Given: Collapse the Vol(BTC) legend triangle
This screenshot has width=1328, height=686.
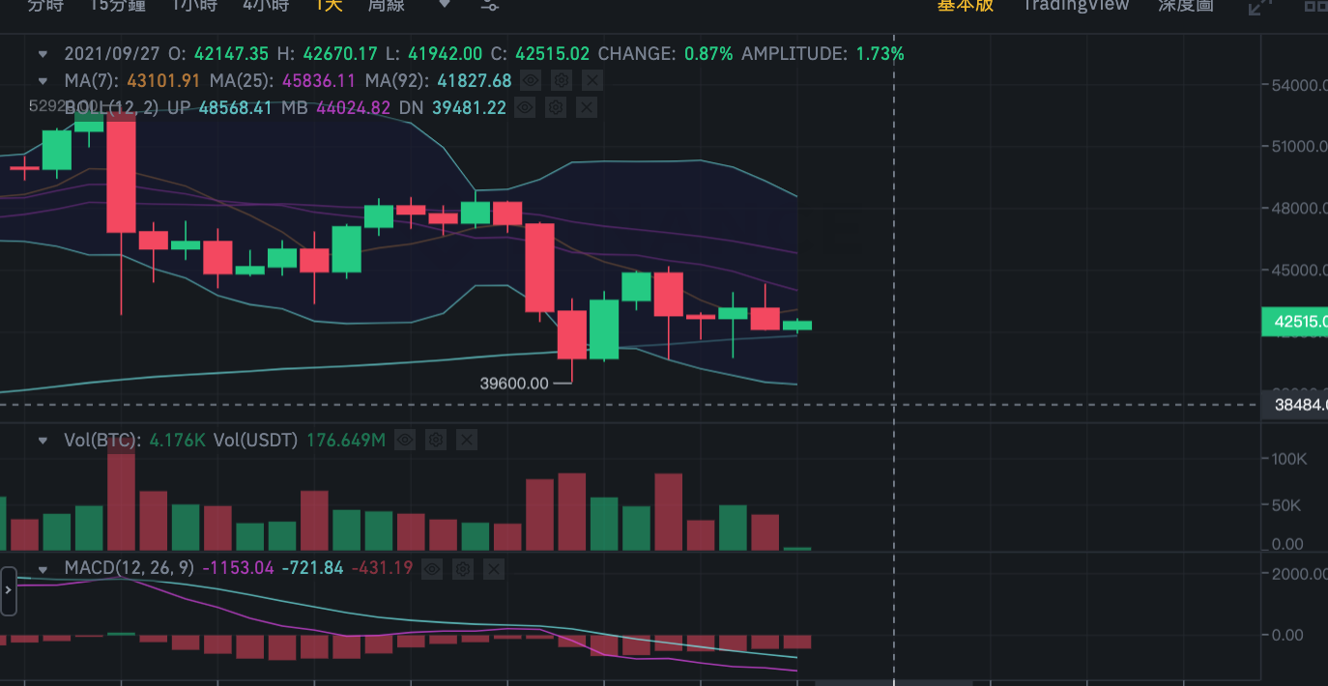Looking at the screenshot, I should [x=43, y=441].
